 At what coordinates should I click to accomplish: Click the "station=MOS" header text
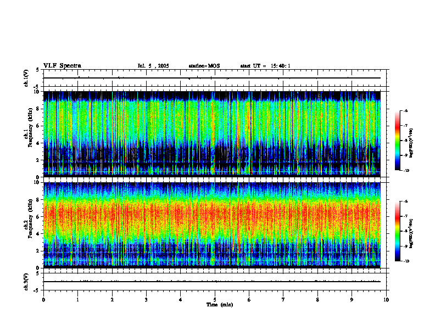click(x=204, y=66)
